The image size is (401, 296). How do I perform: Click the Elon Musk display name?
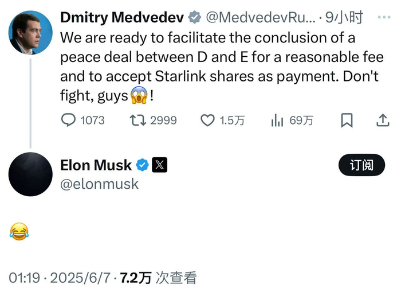[96, 165]
